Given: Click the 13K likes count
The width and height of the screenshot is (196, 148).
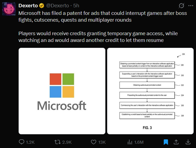Looking at the screenshot, I should pos(102,142).
